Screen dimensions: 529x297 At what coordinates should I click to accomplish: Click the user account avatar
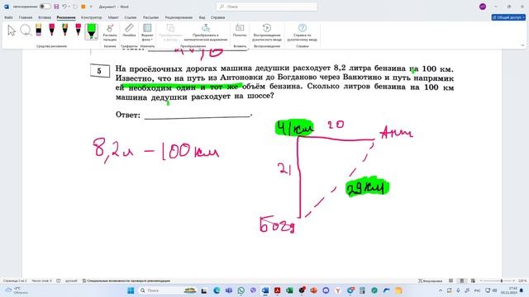pos(483,7)
